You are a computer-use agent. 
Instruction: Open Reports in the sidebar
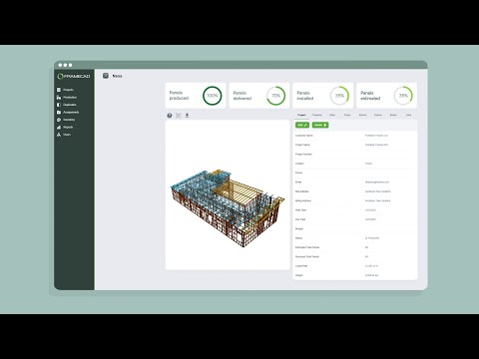[x=65, y=127]
